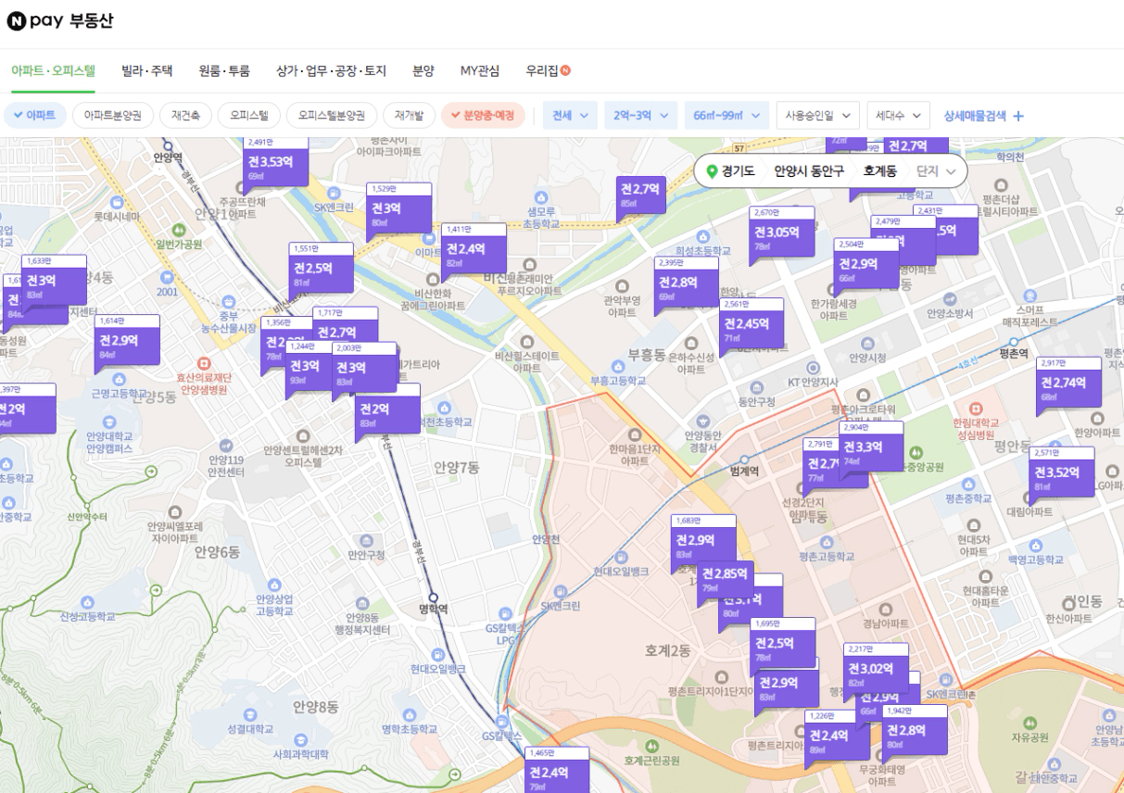Enable the 아파트분양권 filter chip
1124x793 pixels.
pos(112,116)
